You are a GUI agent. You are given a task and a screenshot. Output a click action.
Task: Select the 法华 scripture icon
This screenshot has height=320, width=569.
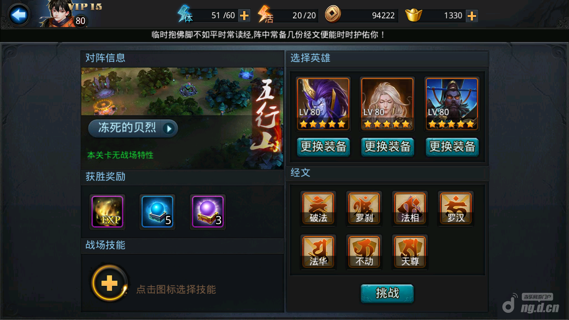(318, 252)
